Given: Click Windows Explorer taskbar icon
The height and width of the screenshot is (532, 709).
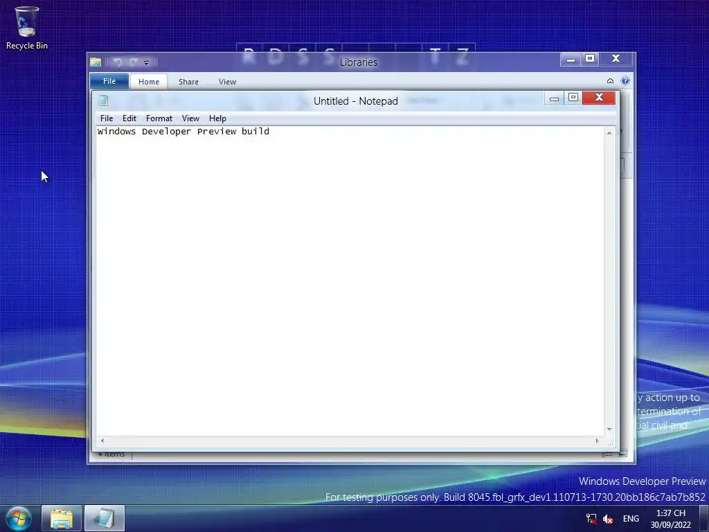Looking at the screenshot, I should tap(62, 518).
